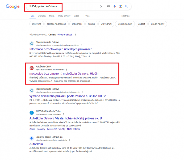Open výměna řidičského průkazu podle zákona result
184x160 pixels.
click(x=70, y=96)
